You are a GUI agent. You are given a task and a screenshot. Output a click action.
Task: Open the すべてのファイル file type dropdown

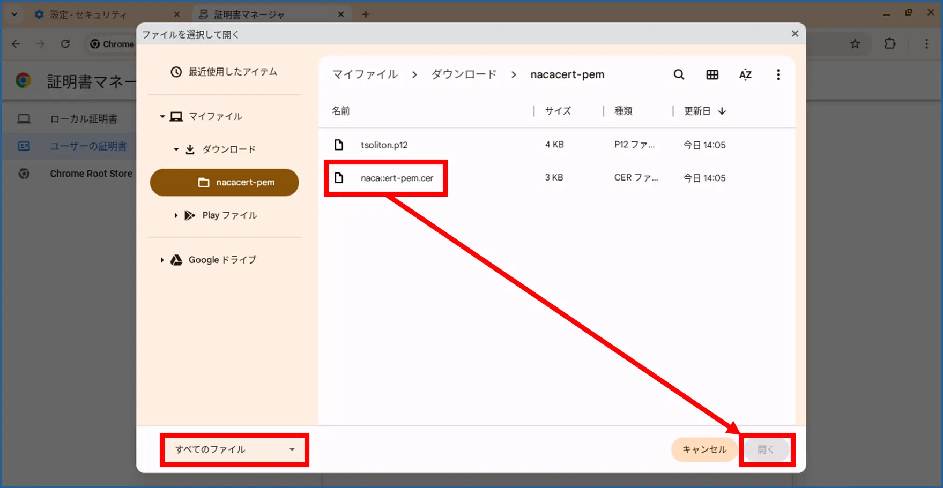click(x=234, y=449)
